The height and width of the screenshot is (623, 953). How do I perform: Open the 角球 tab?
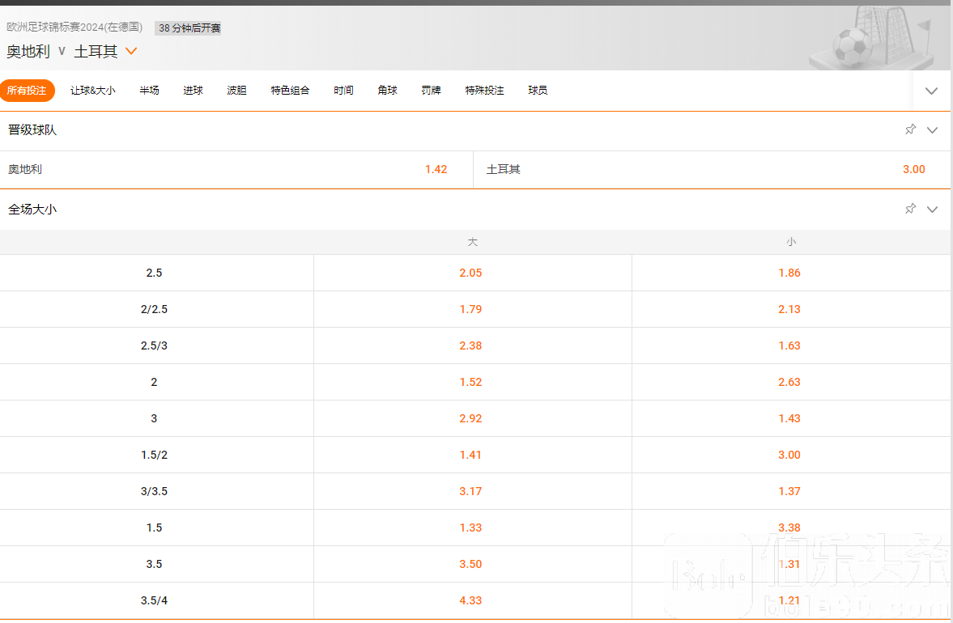tap(387, 91)
